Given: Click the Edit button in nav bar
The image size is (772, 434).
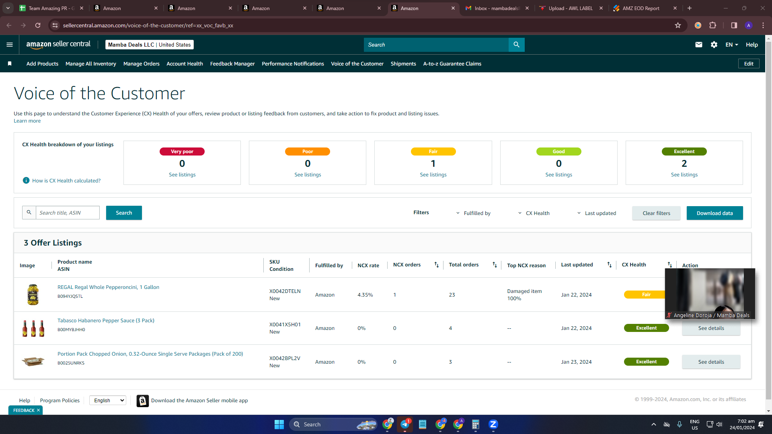Looking at the screenshot, I should [749, 63].
